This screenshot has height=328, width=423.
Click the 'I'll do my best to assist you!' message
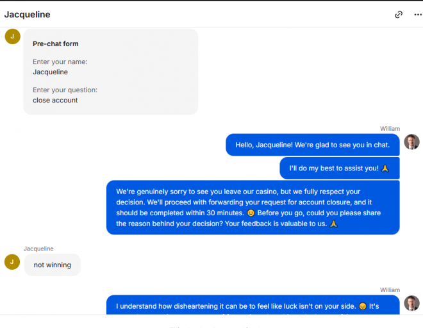[x=340, y=168]
